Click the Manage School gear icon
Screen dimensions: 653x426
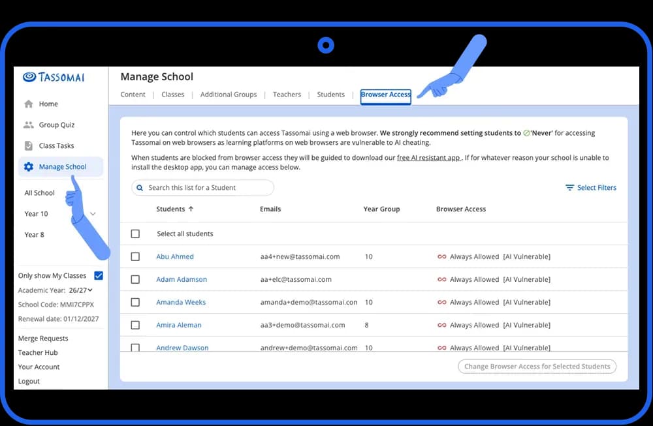coord(28,167)
